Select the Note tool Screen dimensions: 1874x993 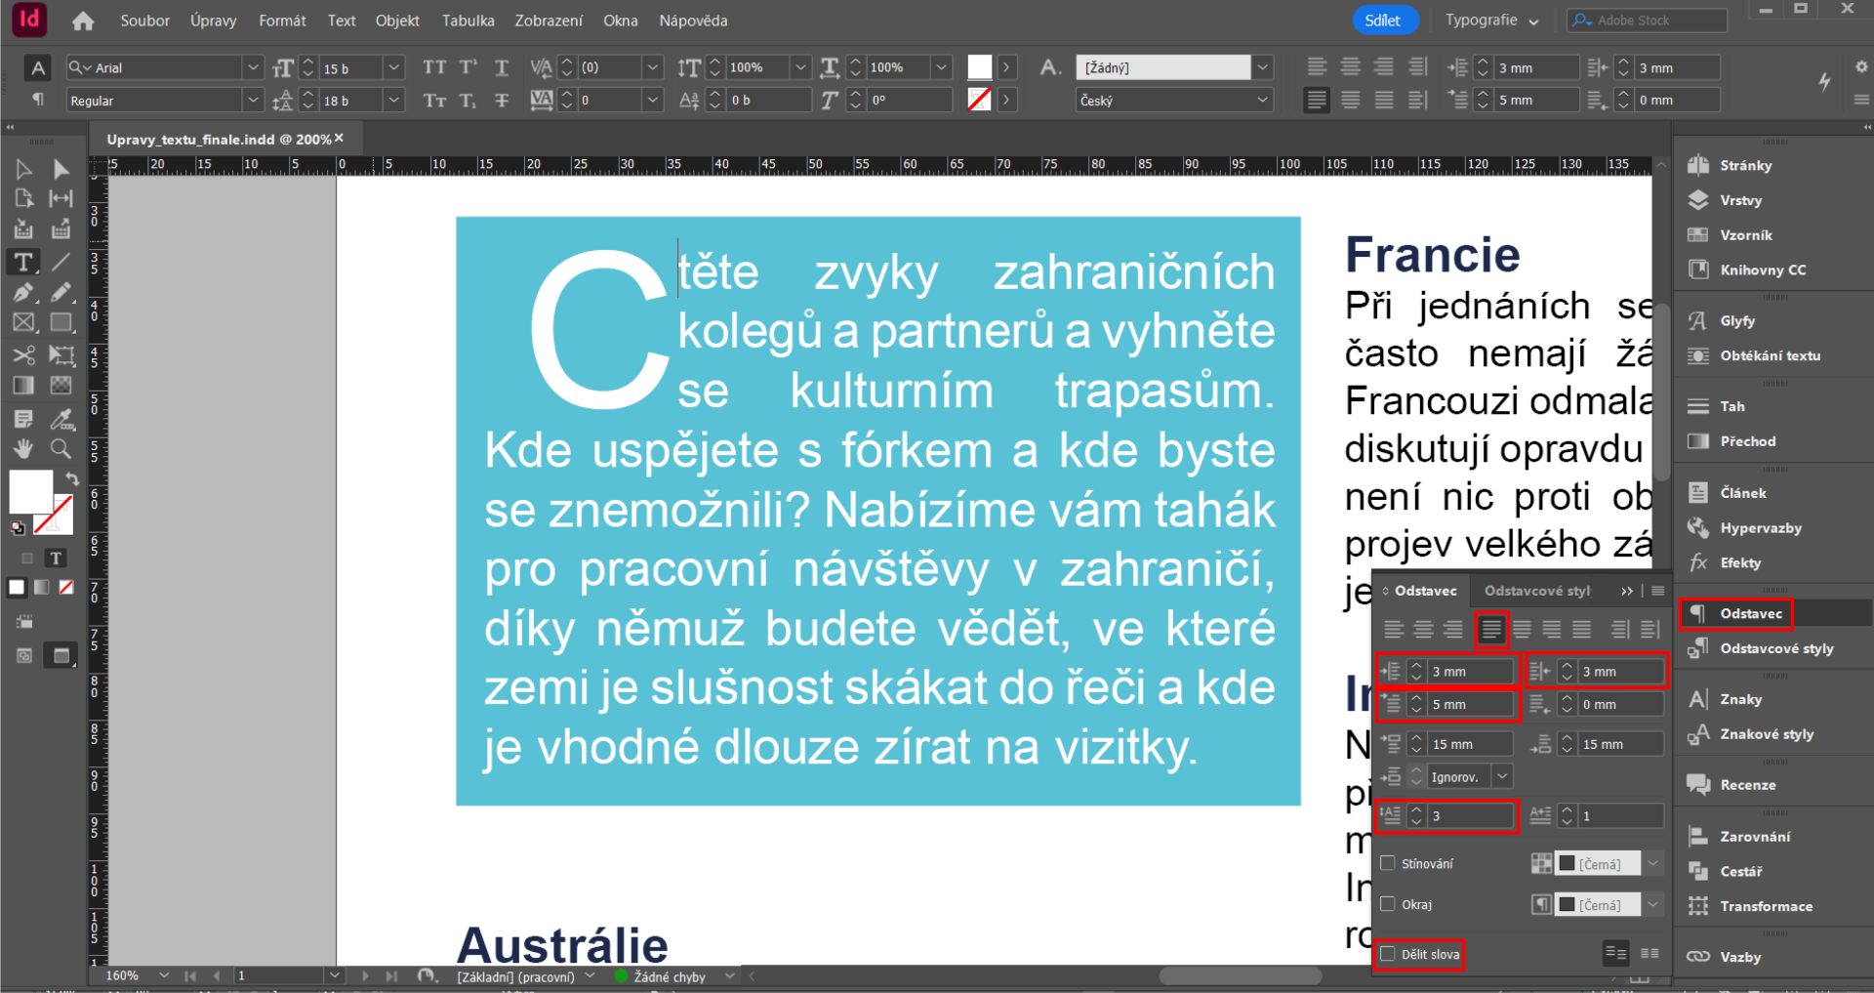point(23,419)
